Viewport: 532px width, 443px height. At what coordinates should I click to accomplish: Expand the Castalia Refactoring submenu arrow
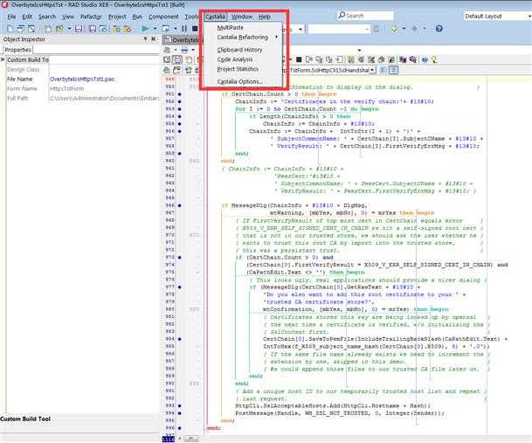click(277, 37)
